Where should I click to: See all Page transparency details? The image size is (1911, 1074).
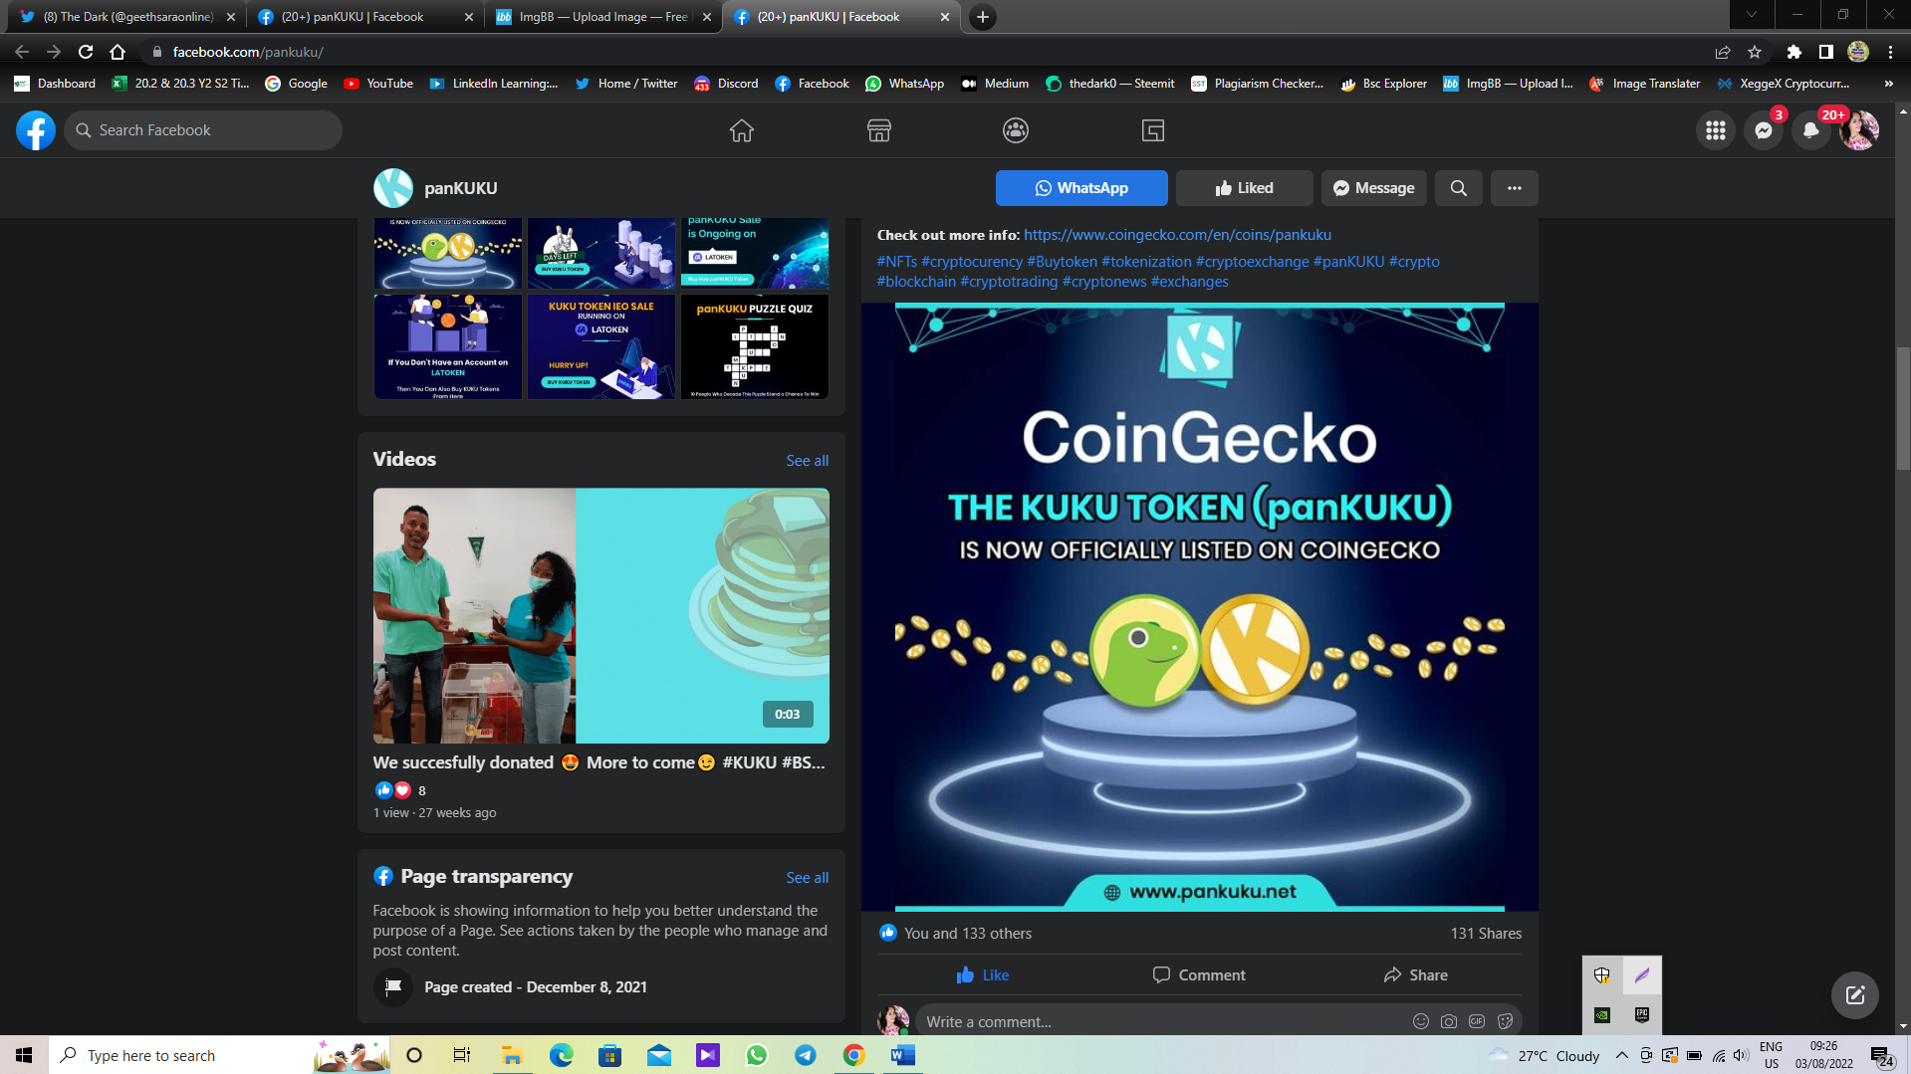(x=807, y=878)
